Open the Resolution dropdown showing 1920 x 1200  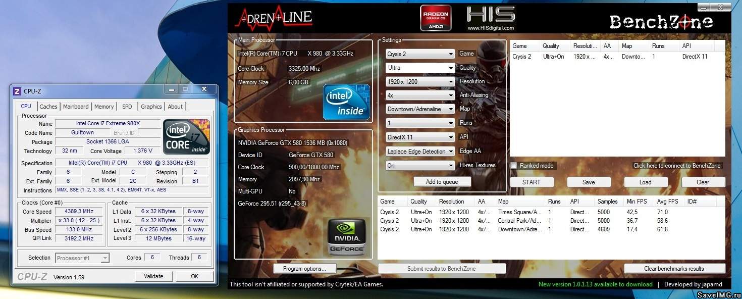click(420, 81)
